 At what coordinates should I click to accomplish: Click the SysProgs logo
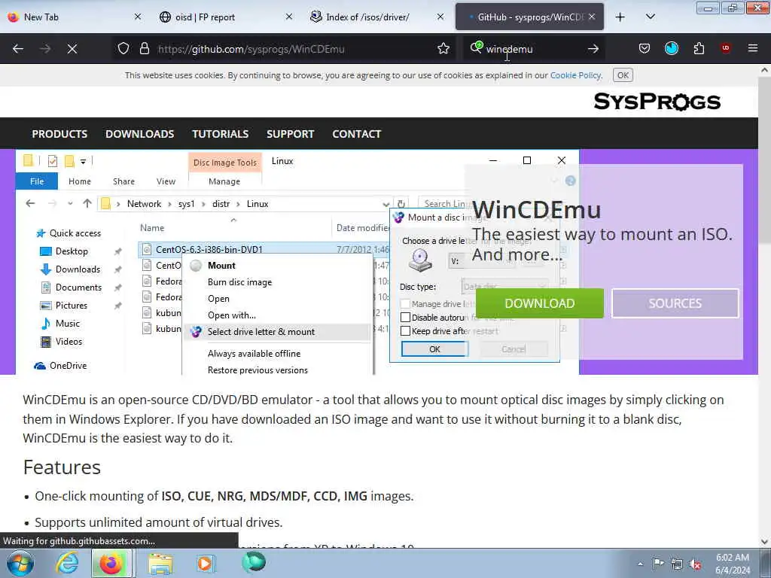[657, 102]
